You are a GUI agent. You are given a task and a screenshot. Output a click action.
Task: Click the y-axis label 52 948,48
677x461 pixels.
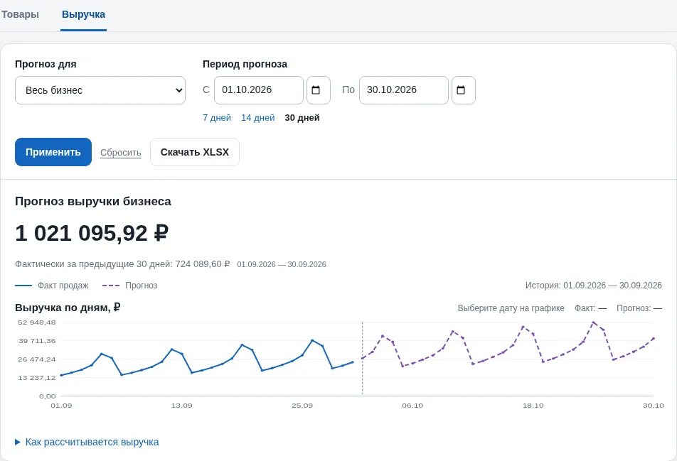pos(37,322)
